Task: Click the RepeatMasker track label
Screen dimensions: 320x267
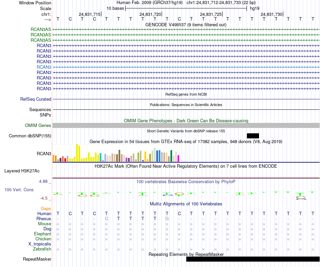Action: point(37,259)
